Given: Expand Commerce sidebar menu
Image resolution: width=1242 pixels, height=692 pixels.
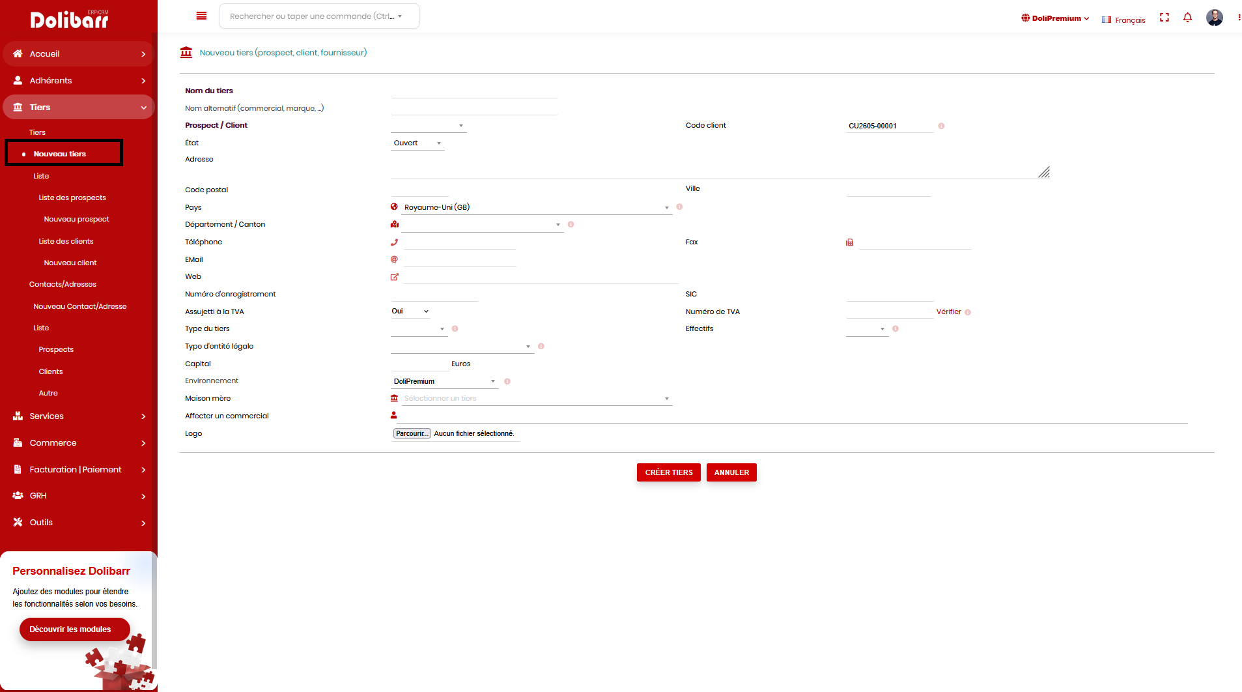Looking at the screenshot, I should point(78,442).
